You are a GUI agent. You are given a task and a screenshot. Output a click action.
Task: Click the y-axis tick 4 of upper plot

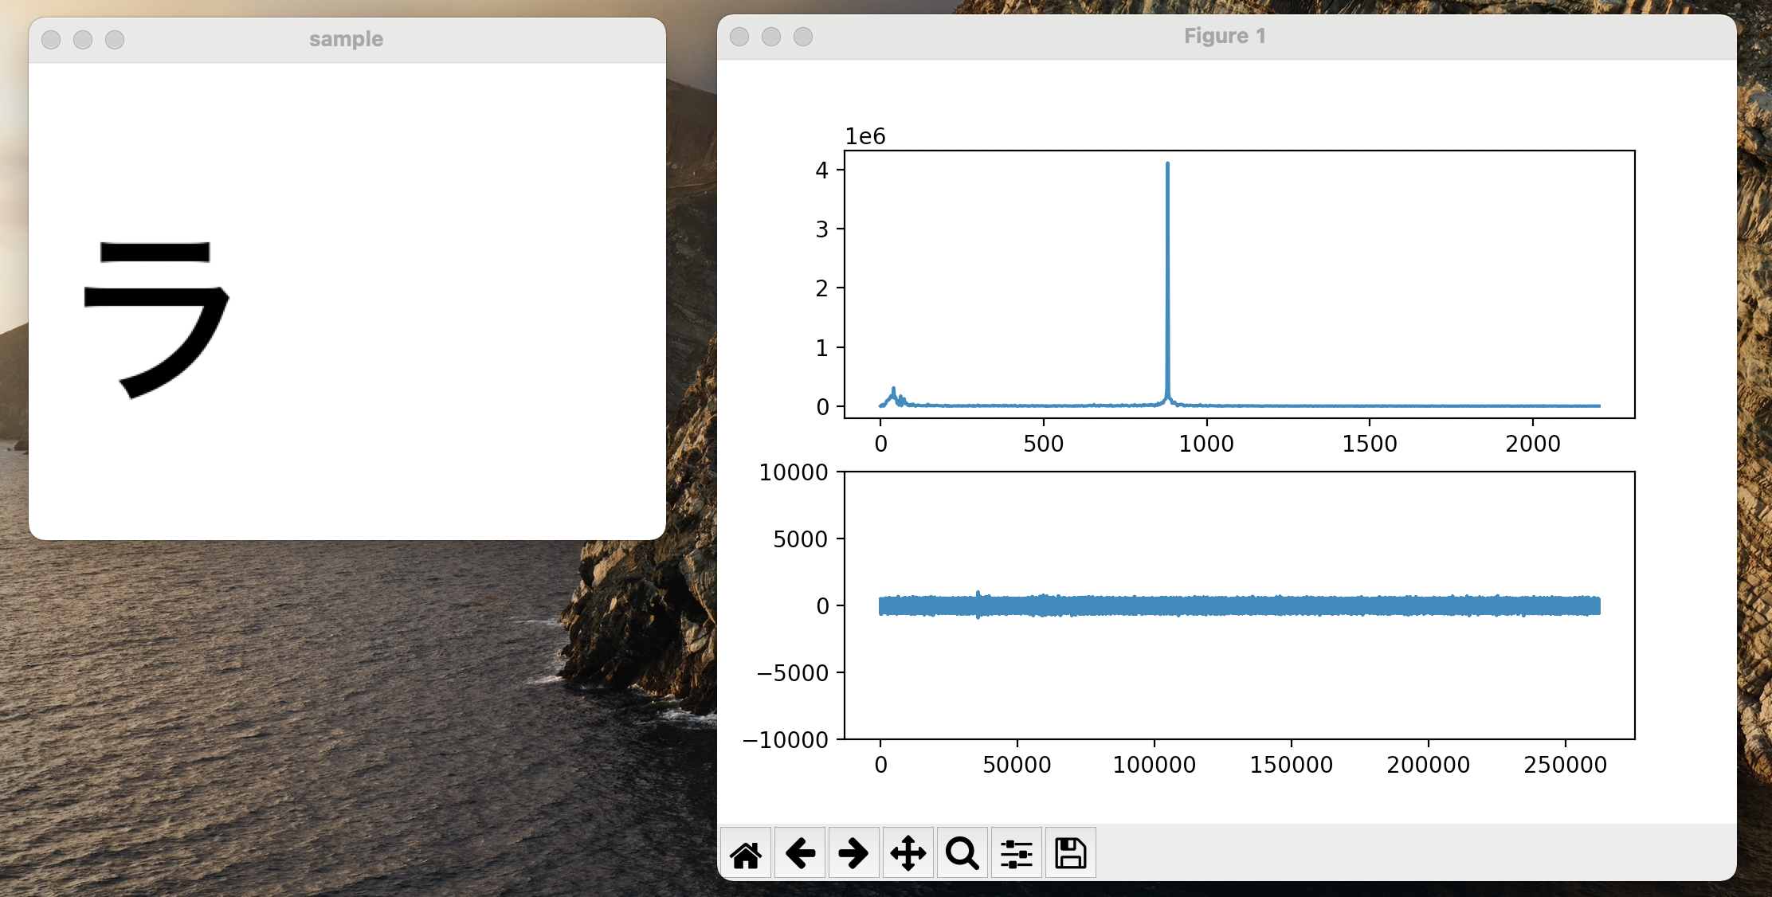click(822, 170)
